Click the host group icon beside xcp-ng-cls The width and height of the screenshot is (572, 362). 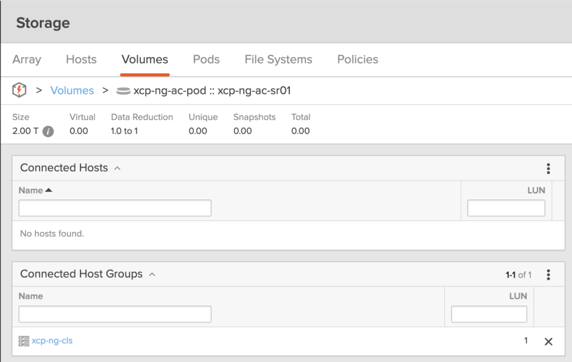click(x=23, y=341)
